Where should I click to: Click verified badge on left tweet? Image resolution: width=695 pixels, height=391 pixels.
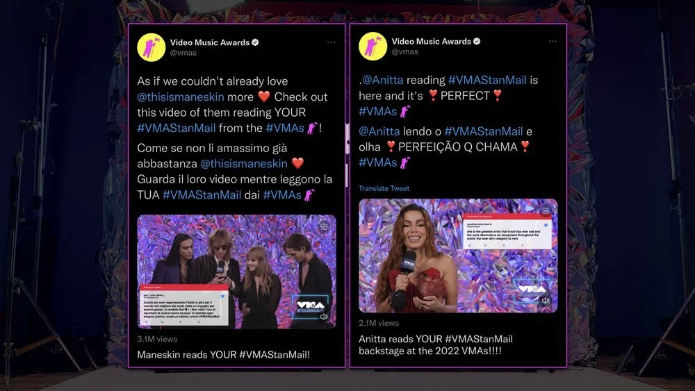pos(255,42)
